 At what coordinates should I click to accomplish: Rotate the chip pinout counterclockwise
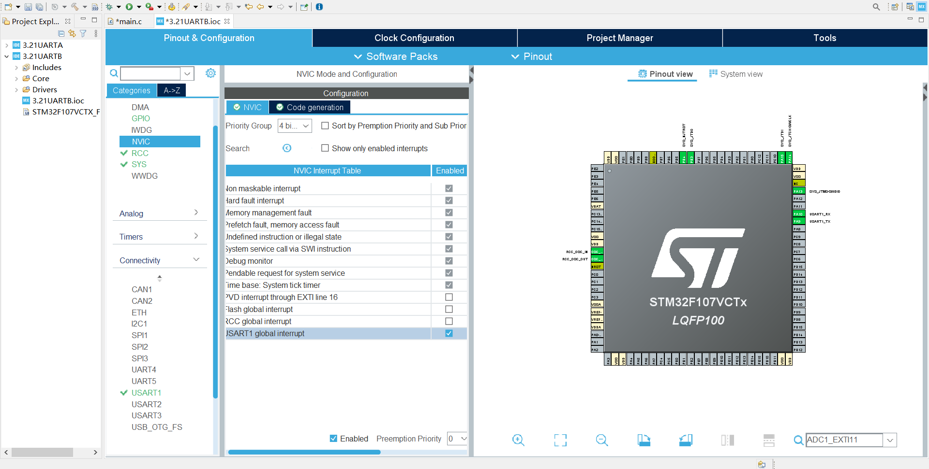point(685,440)
